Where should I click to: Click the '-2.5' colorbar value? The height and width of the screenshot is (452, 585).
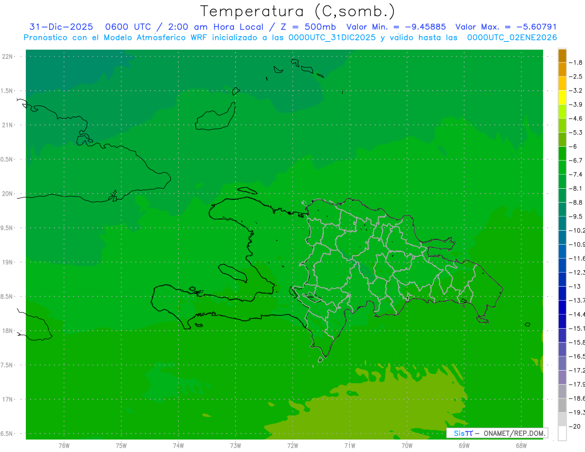coord(576,77)
